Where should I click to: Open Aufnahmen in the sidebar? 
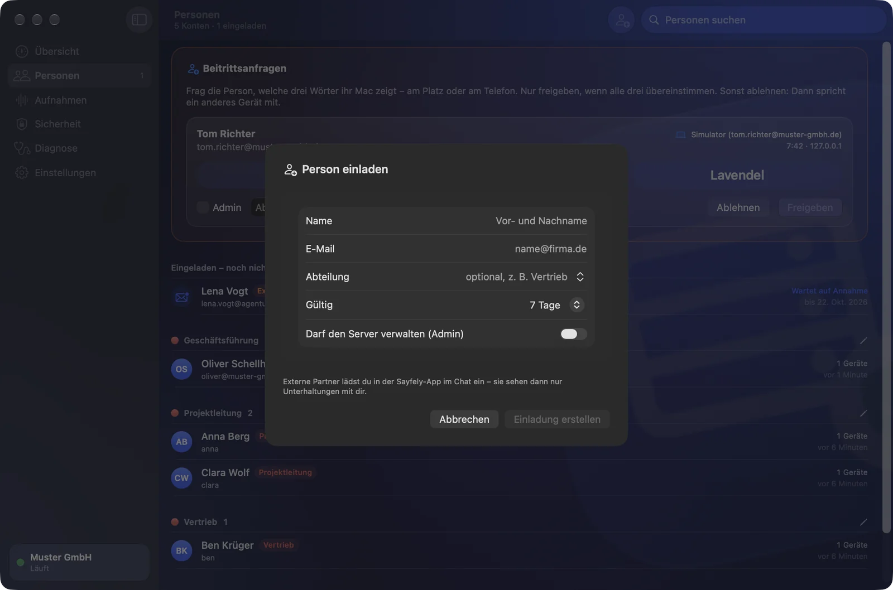pyautogui.click(x=79, y=100)
